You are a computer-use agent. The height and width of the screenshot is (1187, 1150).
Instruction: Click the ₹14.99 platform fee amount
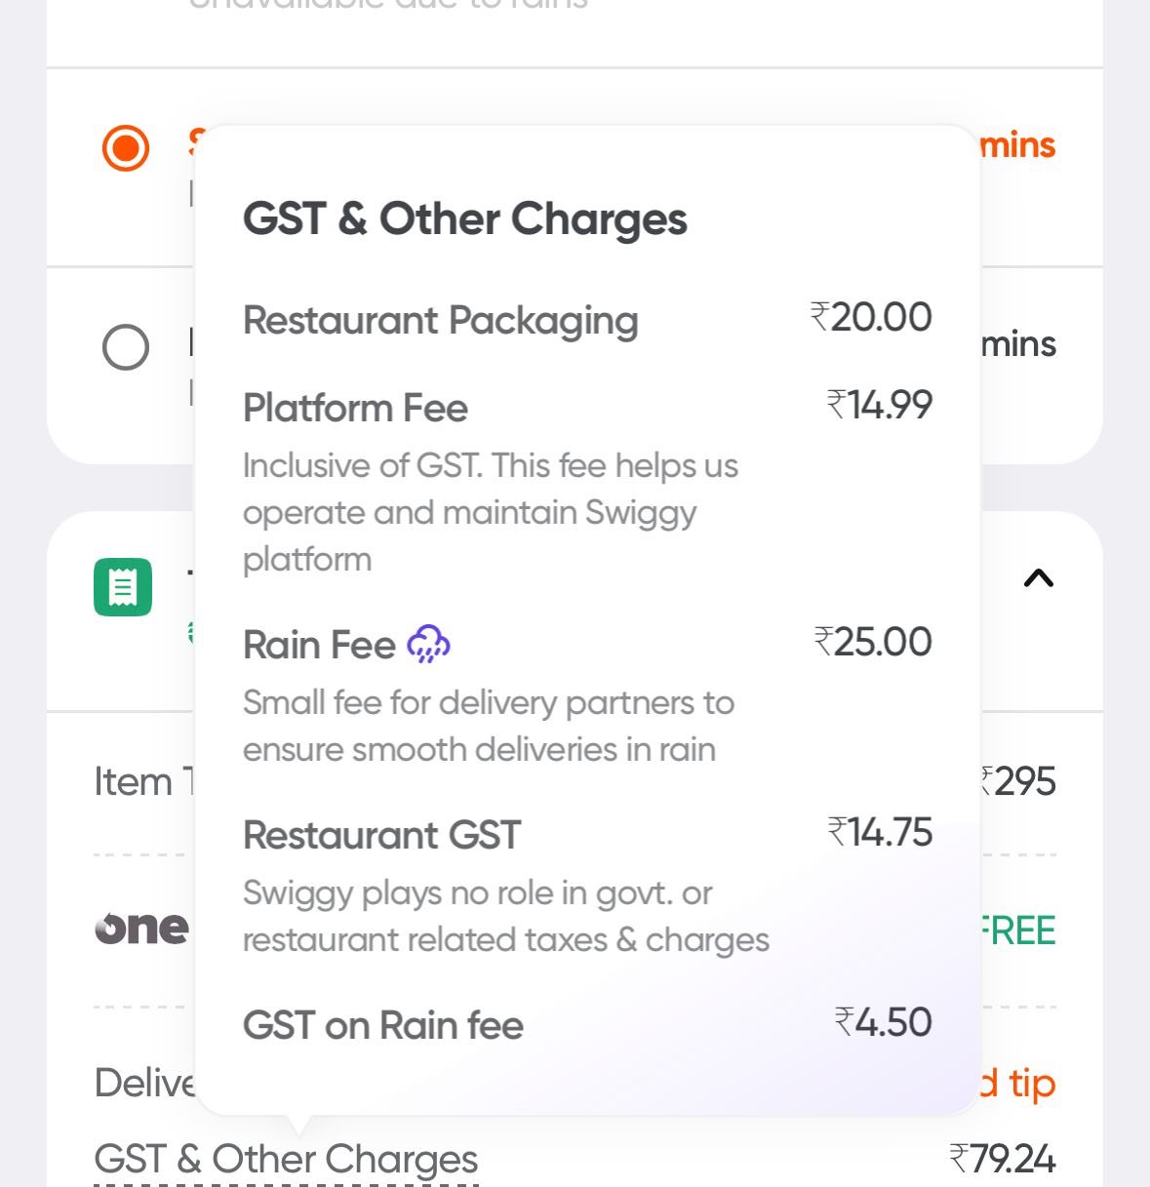[x=880, y=405]
